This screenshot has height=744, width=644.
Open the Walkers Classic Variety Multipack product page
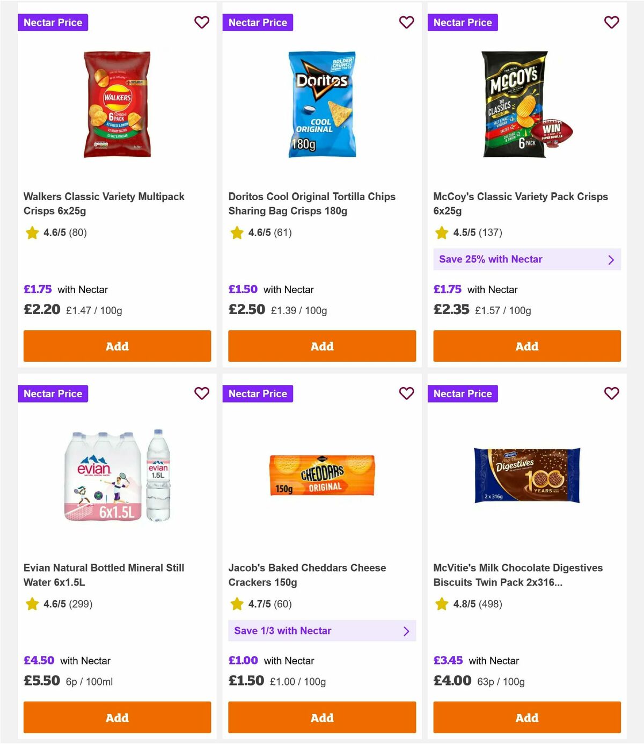[x=104, y=203]
